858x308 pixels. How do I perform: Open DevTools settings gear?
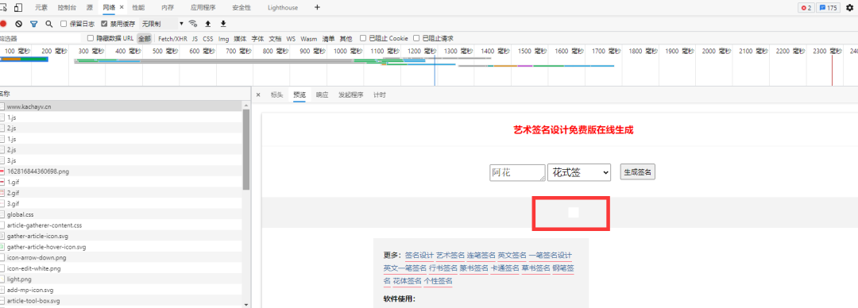click(850, 8)
